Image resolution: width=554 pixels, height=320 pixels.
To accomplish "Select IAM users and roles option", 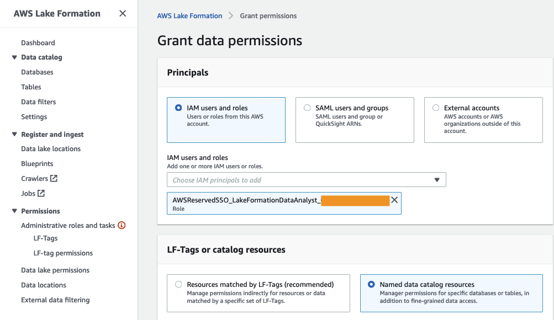I will pos(178,108).
